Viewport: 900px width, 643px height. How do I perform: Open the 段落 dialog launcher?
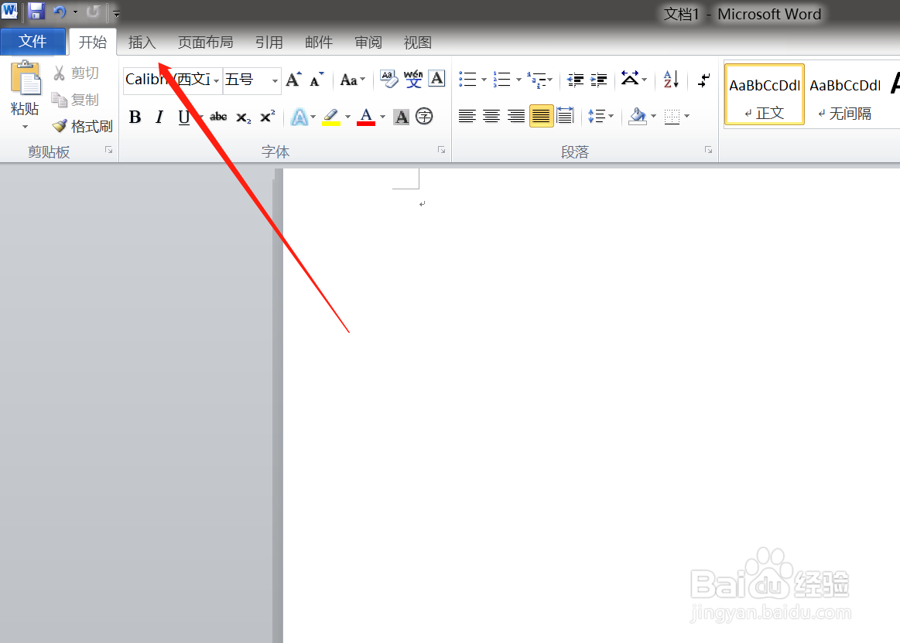(708, 150)
